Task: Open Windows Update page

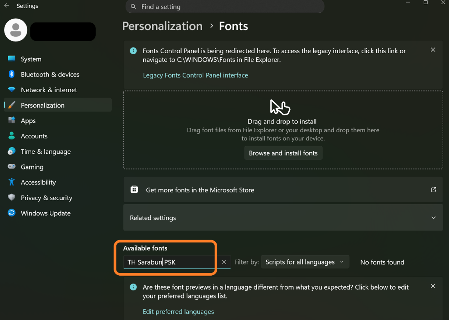Action: coord(45,213)
